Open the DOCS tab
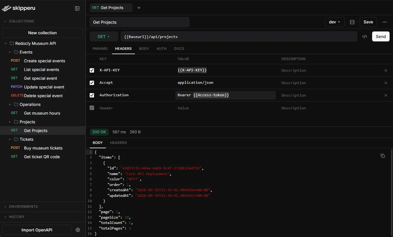 coord(179,49)
